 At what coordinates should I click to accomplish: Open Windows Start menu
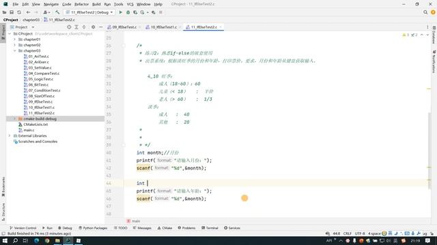(x=5, y=240)
